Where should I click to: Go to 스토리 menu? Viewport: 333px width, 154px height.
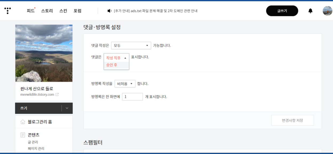tap(47, 11)
